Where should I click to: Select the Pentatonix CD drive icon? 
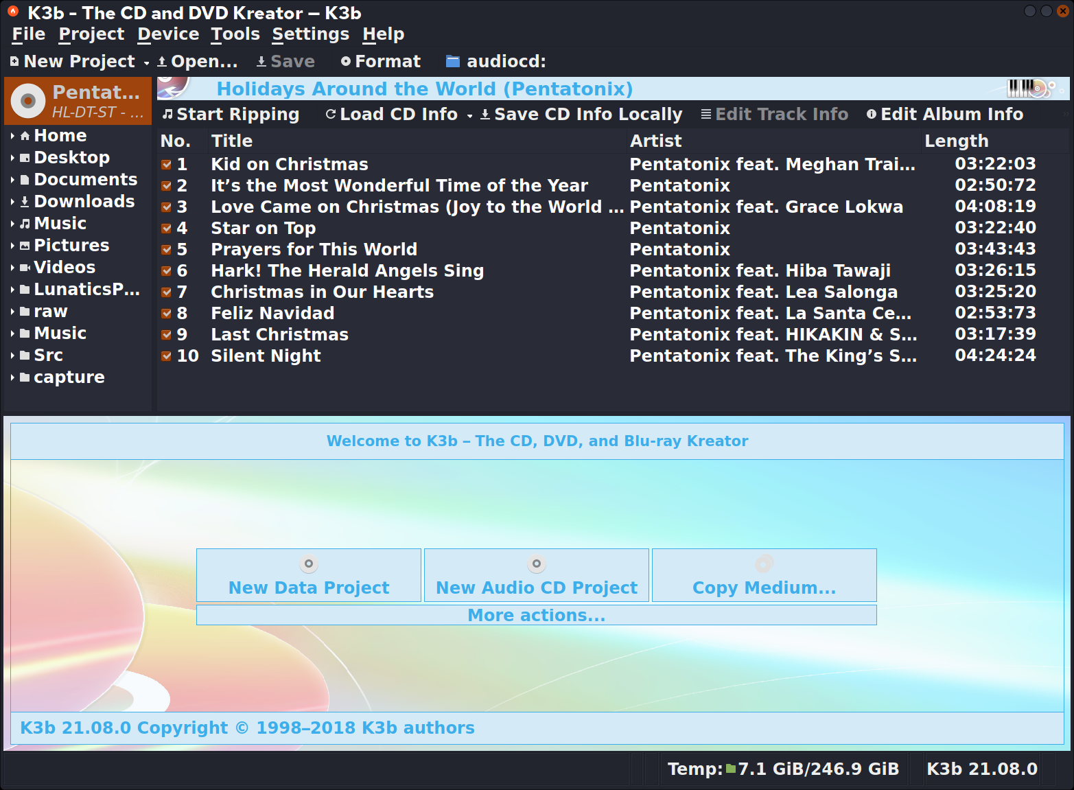pos(28,101)
